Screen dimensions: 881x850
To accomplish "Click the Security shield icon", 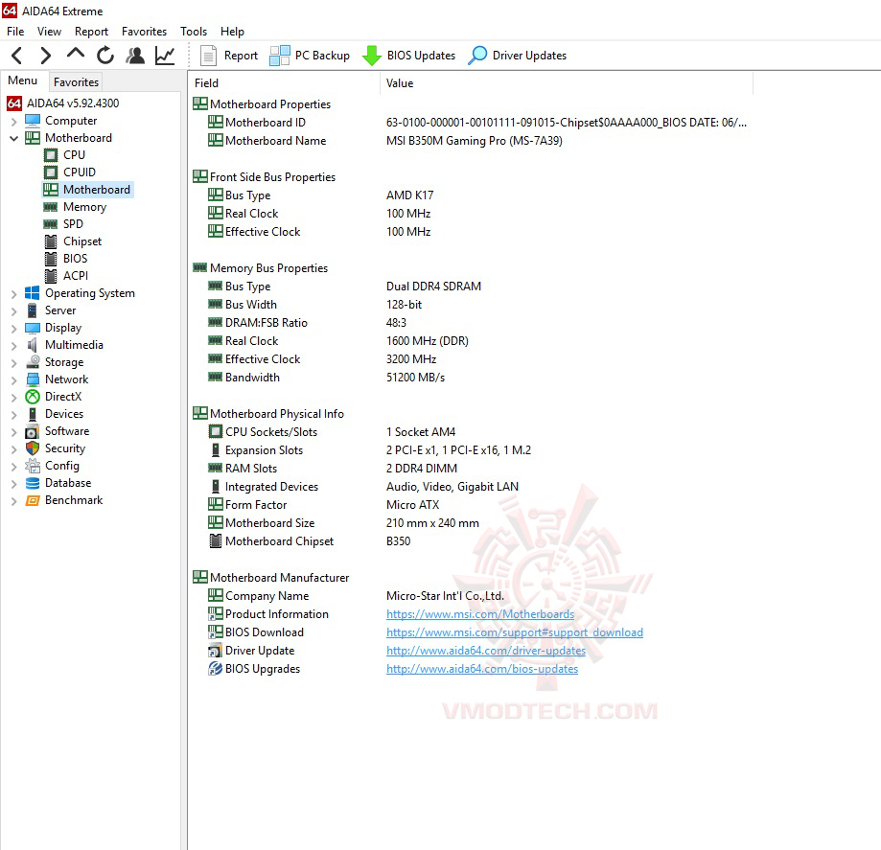I will tap(33, 448).
